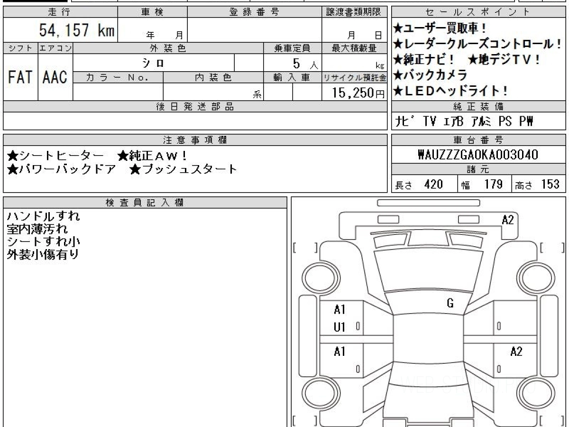Click the mileage value 54,157 km
The height and width of the screenshot is (427, 569).
pos(77,31)
